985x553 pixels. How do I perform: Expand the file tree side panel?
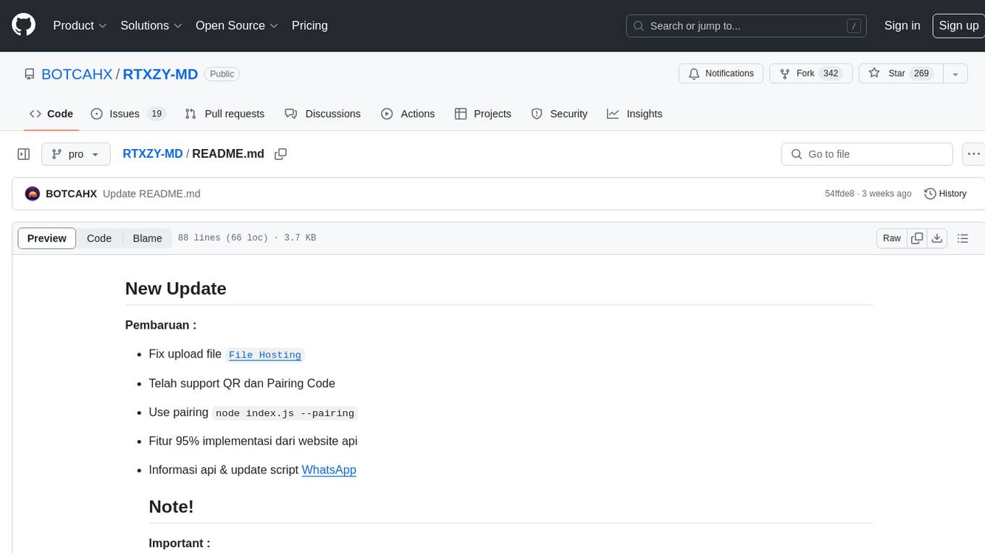(24, 154)
